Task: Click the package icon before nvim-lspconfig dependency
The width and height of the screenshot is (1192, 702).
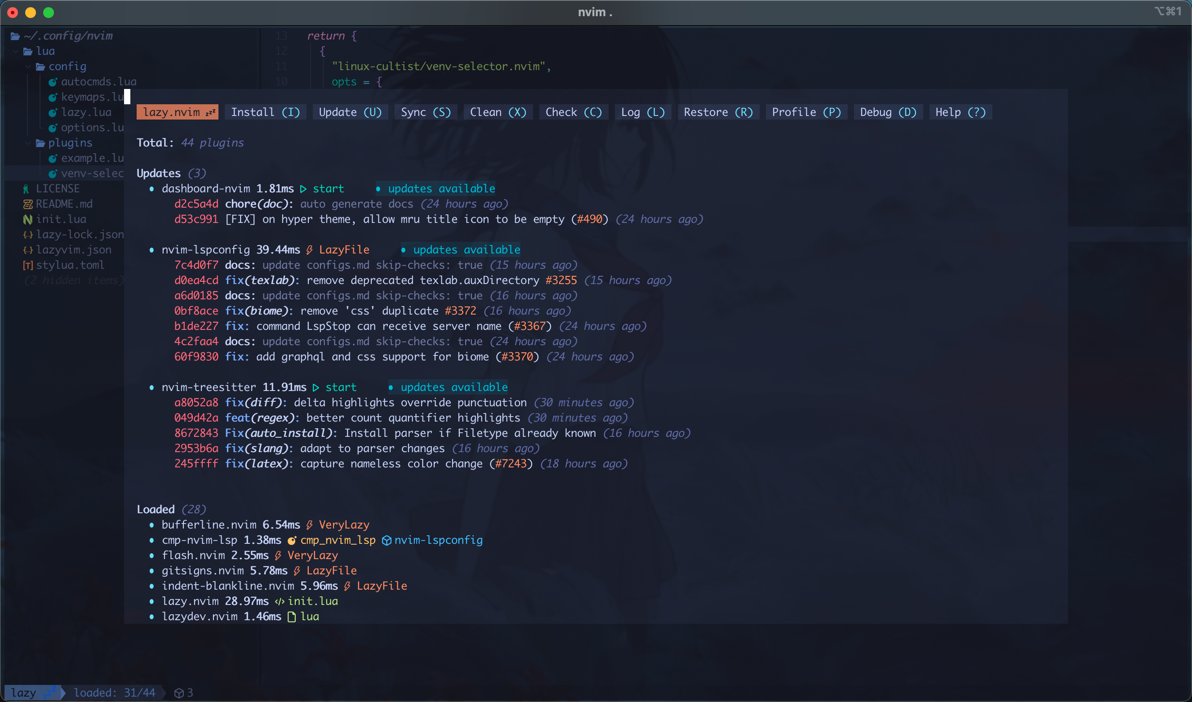Action: tap(387, 540)
